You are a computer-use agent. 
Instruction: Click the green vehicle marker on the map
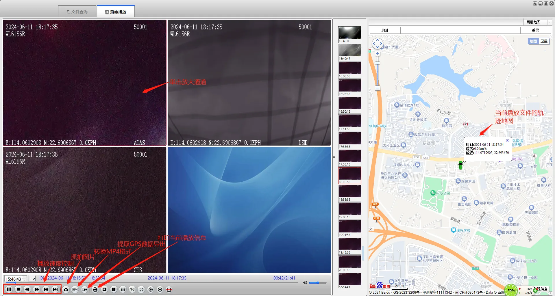pos(460,165)
